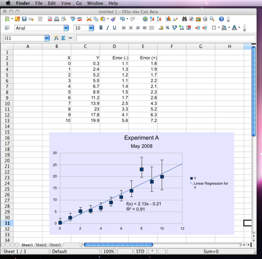Click the Sum sigma icon
The width and height of the screenshot is (262, 259).
[63, 38]
